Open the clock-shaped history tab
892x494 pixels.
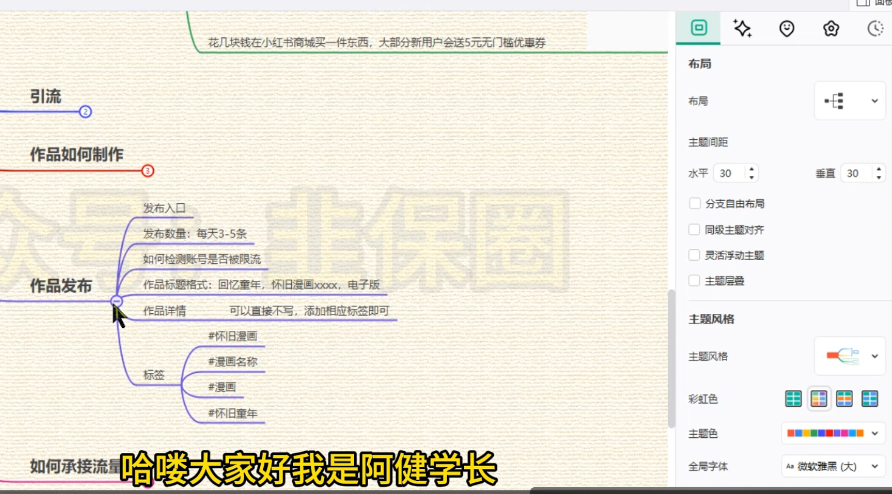click(876, 29)
